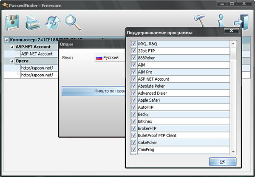
Task: Click the blue information icon
Action: coord(221,21)
